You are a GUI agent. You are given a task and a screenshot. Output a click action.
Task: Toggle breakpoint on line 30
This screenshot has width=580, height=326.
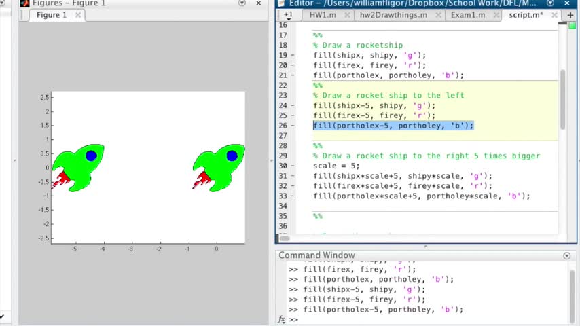293,166
